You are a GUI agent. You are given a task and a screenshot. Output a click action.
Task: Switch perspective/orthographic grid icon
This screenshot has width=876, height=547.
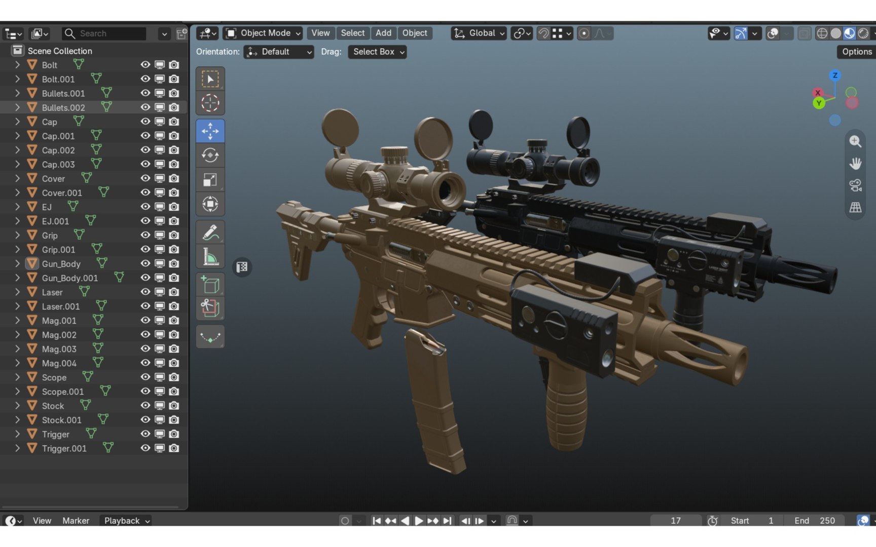click(x=855, y=208)
